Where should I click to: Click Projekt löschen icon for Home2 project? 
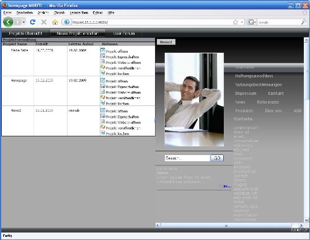click(x=103, y=133)
